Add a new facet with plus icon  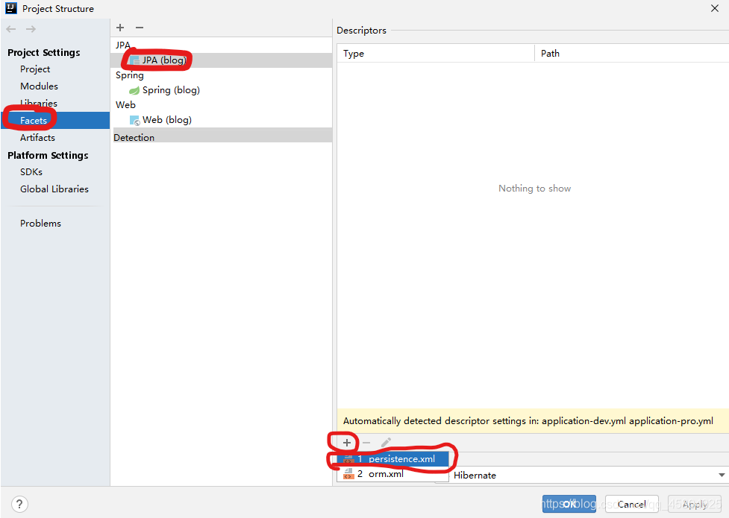pyautogui.click(x=120, y=28)
